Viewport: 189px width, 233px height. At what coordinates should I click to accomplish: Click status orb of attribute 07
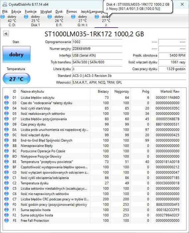point(6,119)
